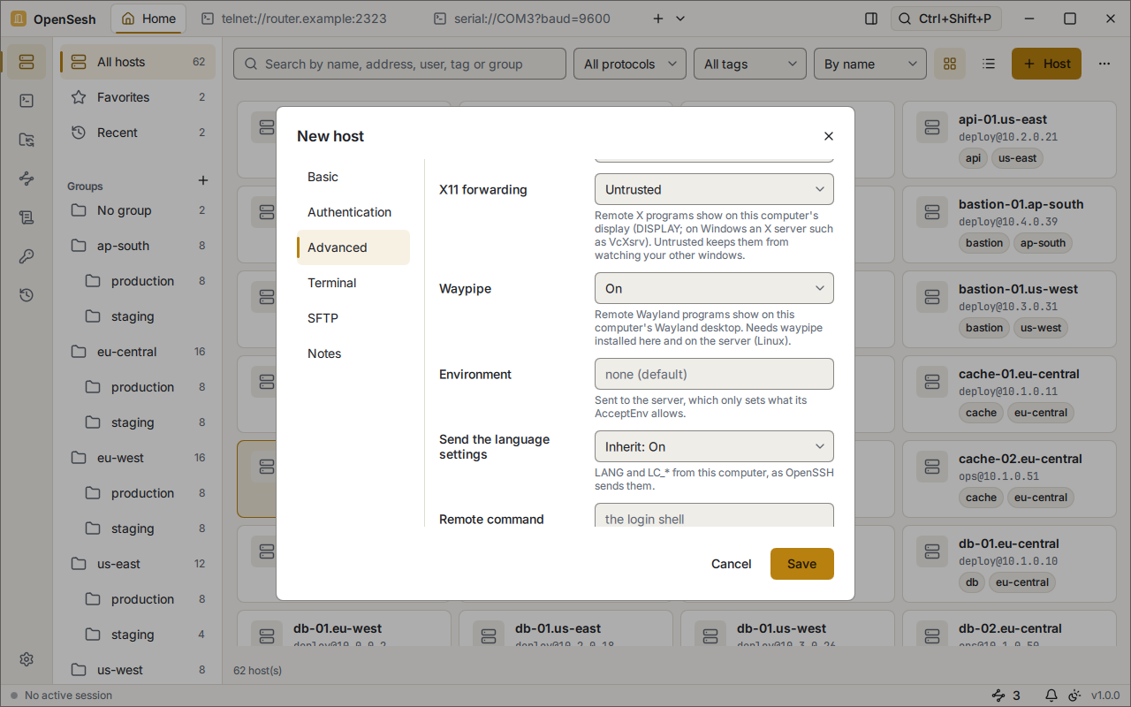Open the X11 forwarding dropdown
1131x707 pixels.
coord(714,189)
